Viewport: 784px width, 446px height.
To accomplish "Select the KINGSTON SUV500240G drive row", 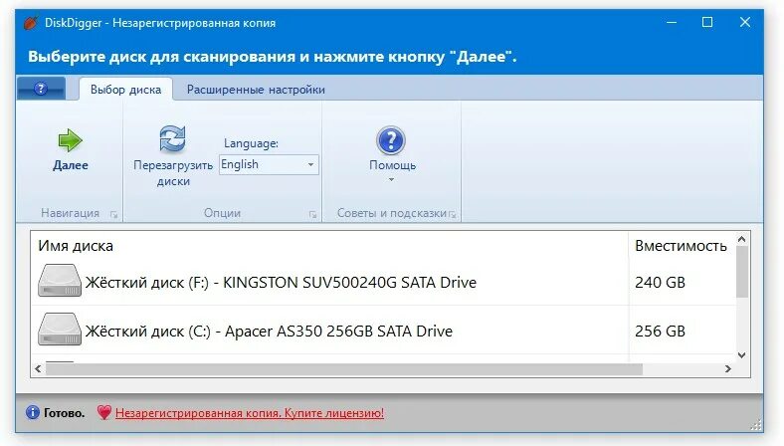I will tap(383, 282).
